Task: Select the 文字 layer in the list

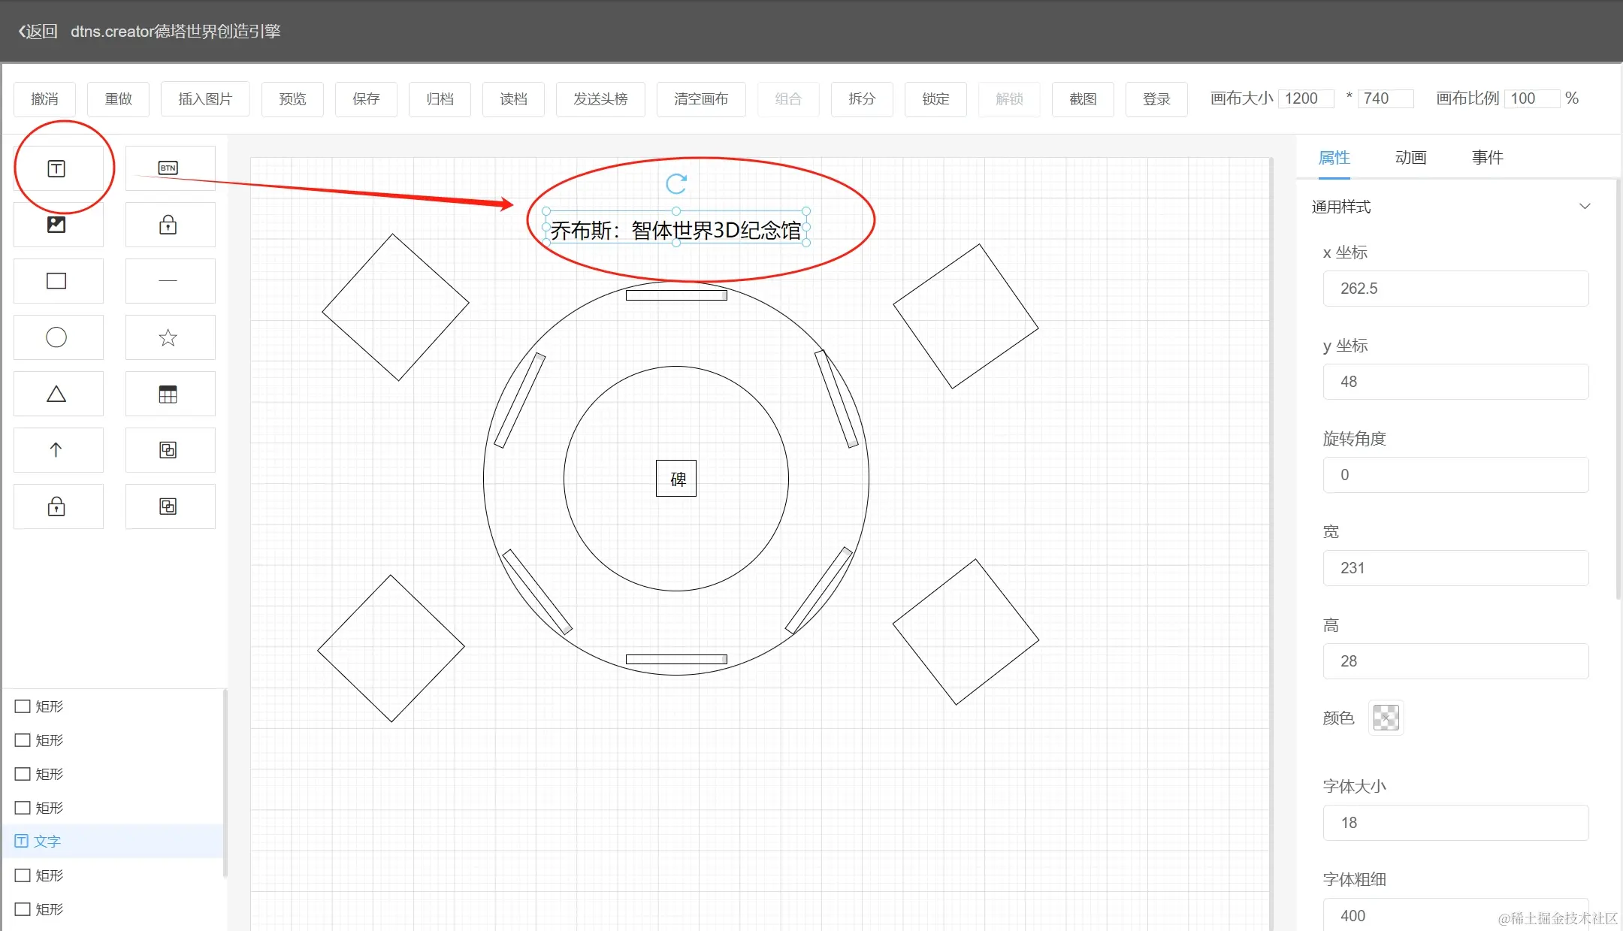Action: point(47,842)
